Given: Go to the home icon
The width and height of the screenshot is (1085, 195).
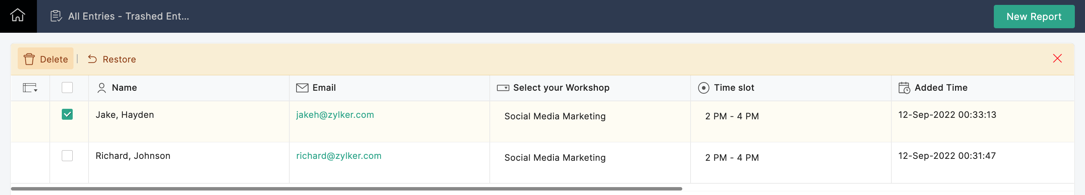Looking at the screenshot, I should point(18,15).
